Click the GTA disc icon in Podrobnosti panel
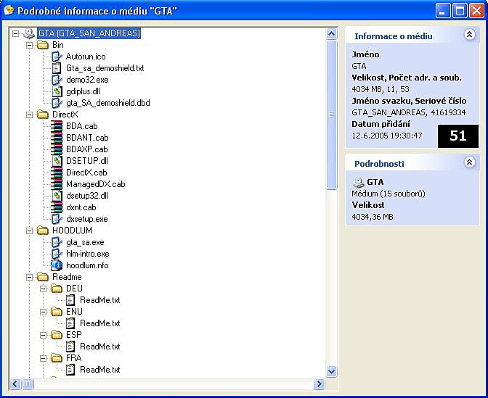The width and height of the screenshot is (488, 398). tap(358, 182)
